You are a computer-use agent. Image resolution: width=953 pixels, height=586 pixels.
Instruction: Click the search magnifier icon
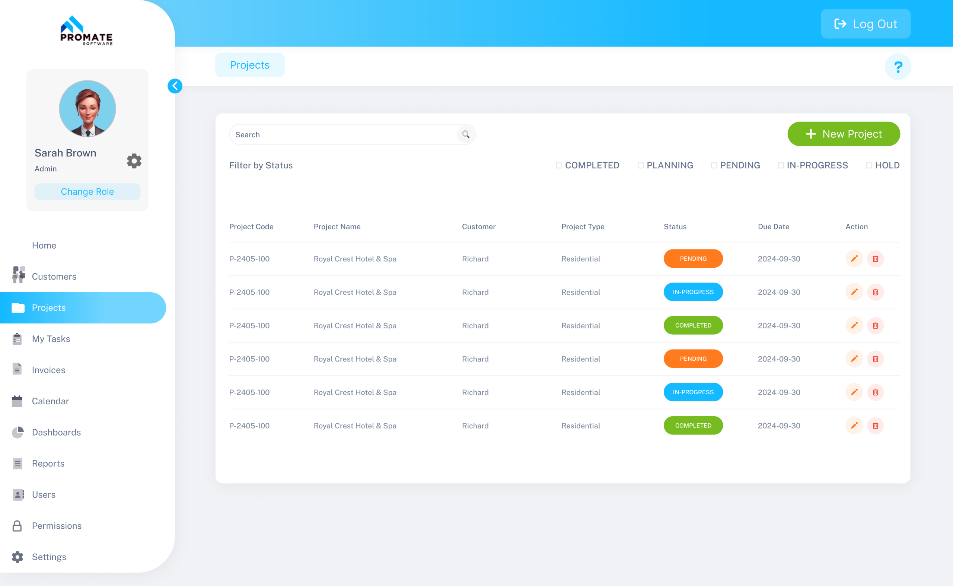click(465, 134)
